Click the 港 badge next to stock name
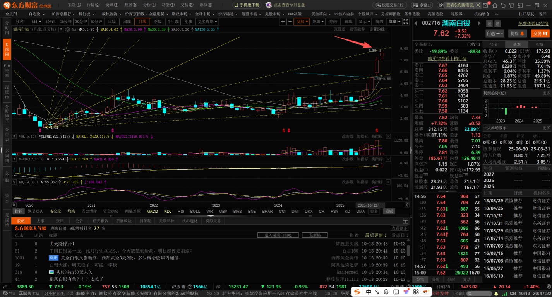The height and width of the screenshot is (297, 552). click(498, 23)
